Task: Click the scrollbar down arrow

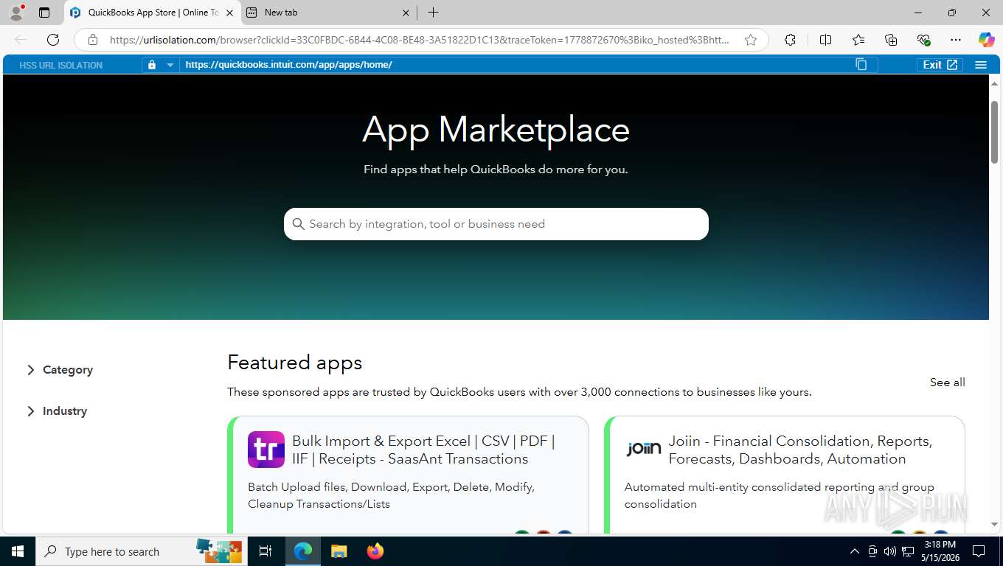Action: pos(994,525)
